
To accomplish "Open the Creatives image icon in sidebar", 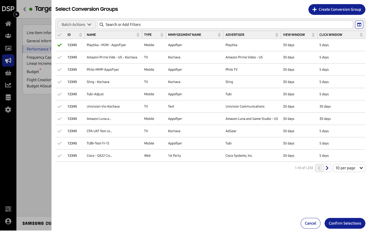I will (8, 48).
